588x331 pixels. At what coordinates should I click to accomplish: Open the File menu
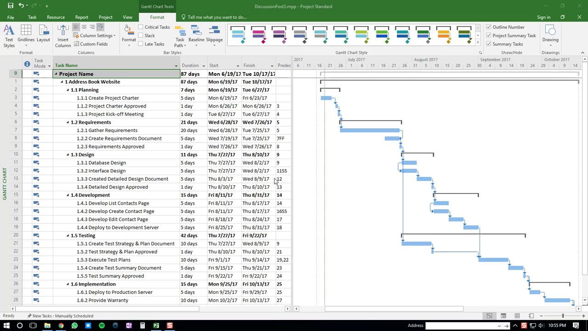pyautogui.click(x=11, y=17)
